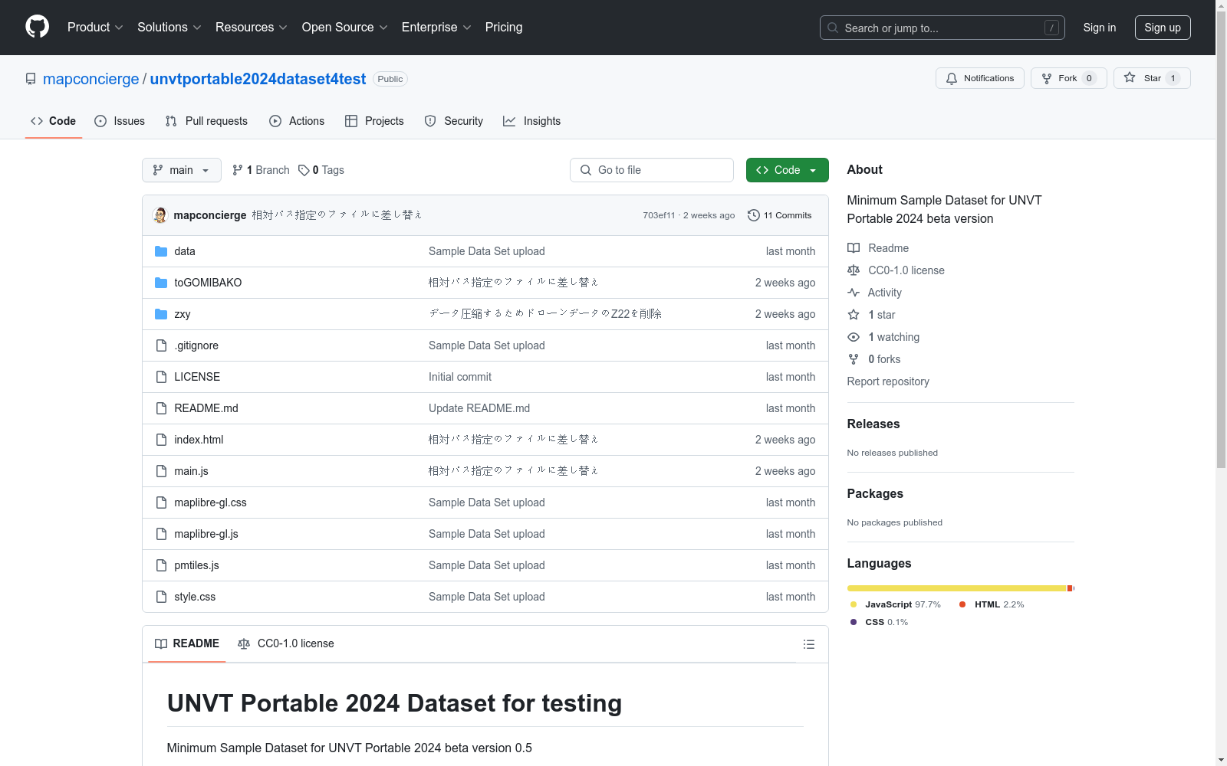Click the JavaScript 97.7% language entry
The image size is (1227, 766).
(x=896, y=604)
